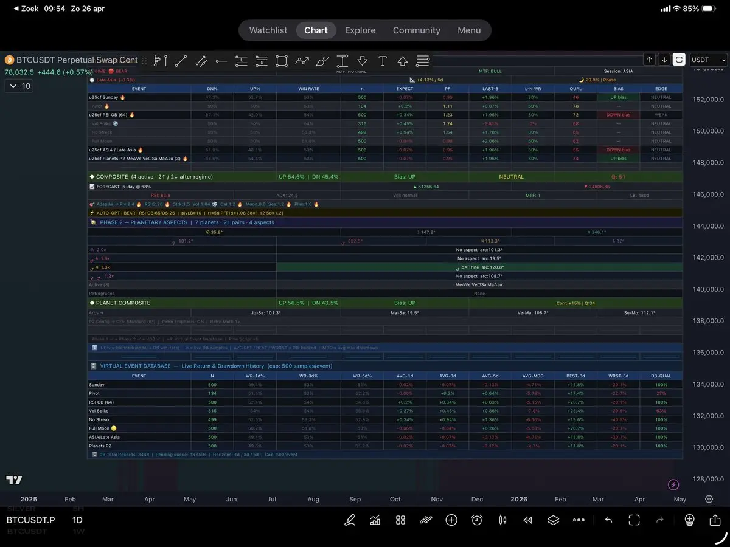Open the Community tab
The image size is (730, 547).
[416, 30]
